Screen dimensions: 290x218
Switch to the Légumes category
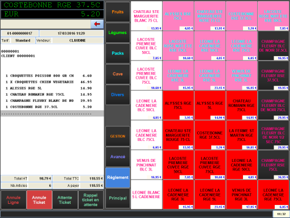(x=118, y=33)
